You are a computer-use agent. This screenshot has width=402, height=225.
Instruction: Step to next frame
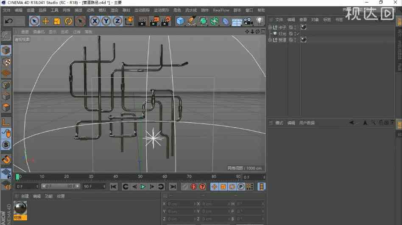click(x=152, y=186)
